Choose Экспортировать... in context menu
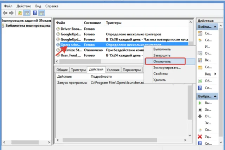 coord(167,67)
